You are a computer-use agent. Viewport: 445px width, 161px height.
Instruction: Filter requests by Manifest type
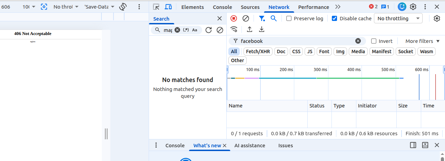click(x=382, y=51)
